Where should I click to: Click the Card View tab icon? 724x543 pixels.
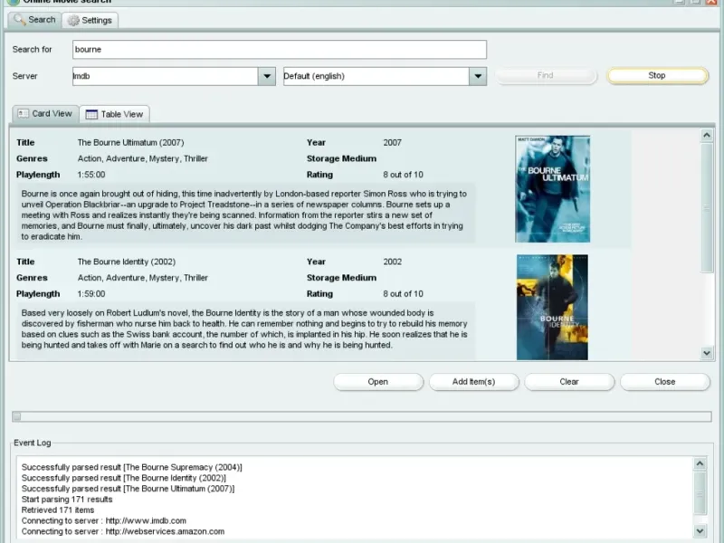click(x=23, y=114)
